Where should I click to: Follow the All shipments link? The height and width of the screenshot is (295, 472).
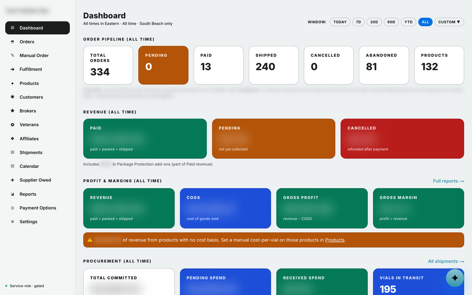446,261
